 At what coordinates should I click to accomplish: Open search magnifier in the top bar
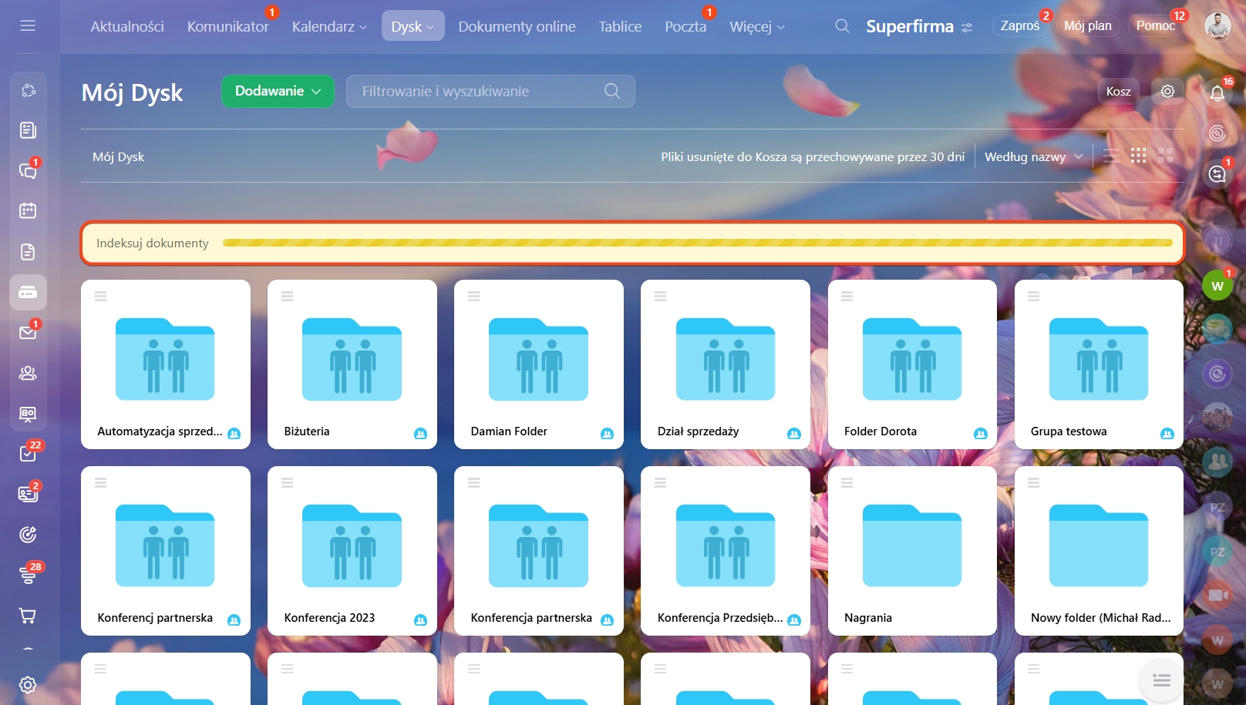[842, 26]
